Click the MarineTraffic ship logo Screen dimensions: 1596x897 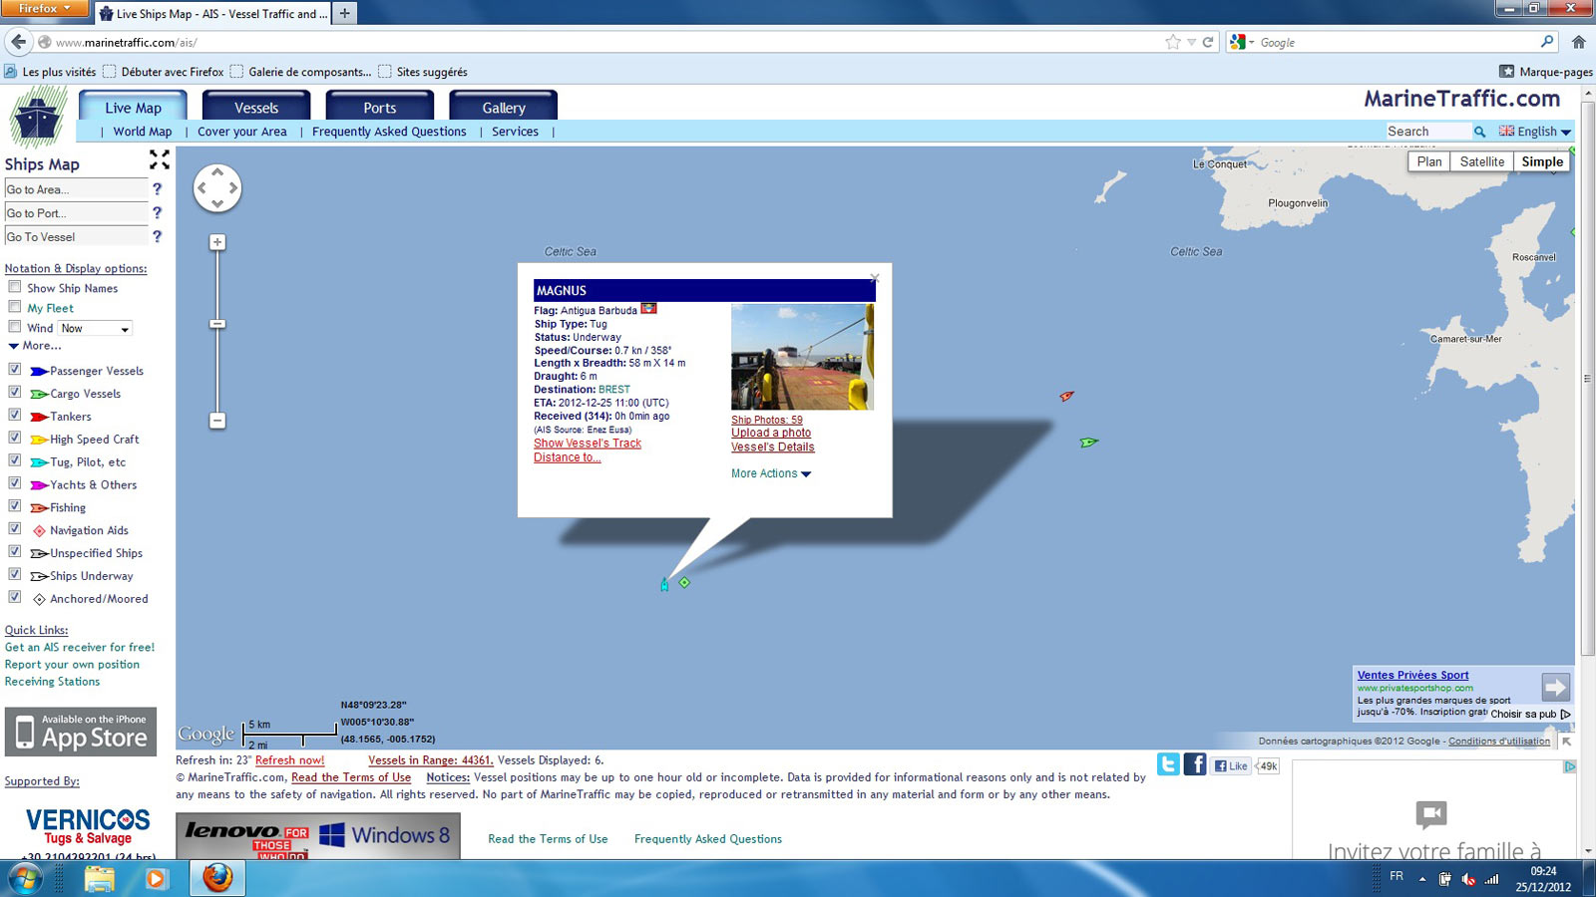[x=38, y=117]
